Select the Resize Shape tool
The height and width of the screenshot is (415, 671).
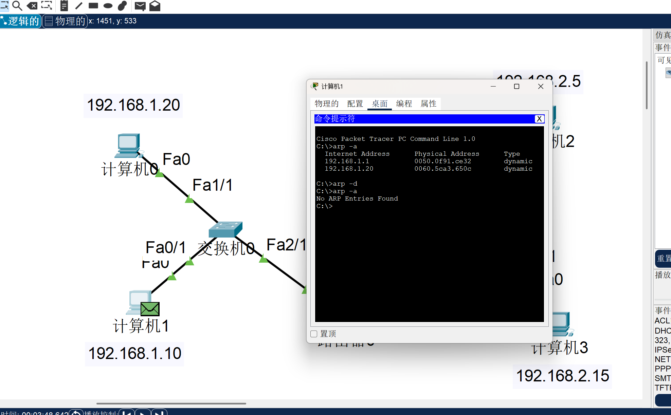47,5
